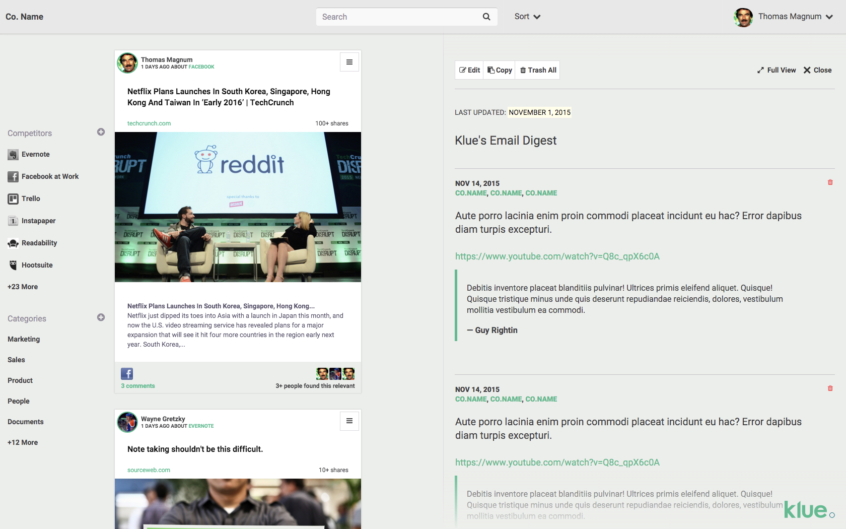
Task: Click the Trash All button
Action: pyautogui.click(x=538, y=70)
